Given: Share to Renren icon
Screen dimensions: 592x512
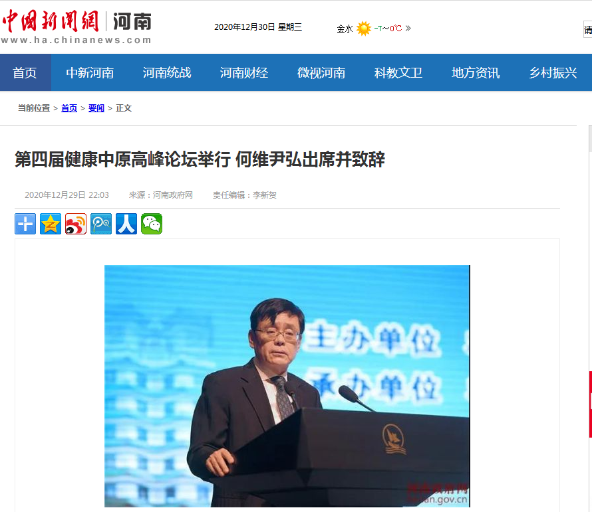Looking at the screenshot, I should tap(126, 224).
